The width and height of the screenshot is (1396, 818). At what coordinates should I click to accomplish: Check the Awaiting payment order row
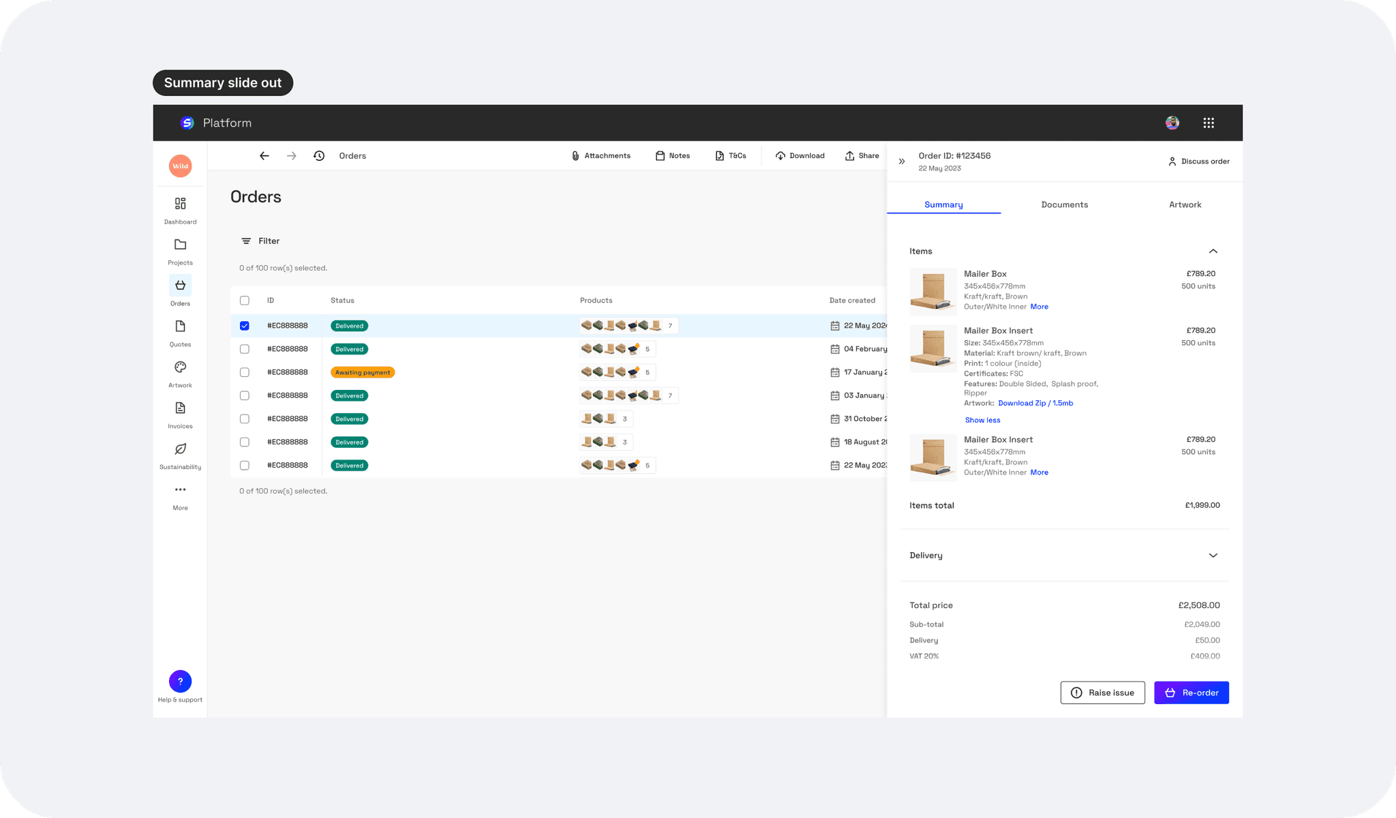click(x=245, y=372)
